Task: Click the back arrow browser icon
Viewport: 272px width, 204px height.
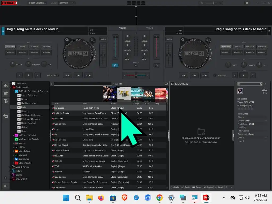Action: click(6, 116)
